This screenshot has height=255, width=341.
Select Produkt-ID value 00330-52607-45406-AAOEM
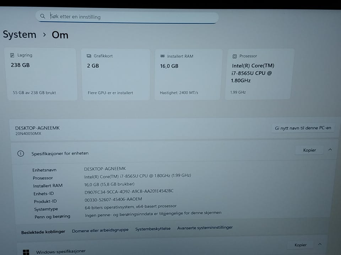(x=113, y=199)
